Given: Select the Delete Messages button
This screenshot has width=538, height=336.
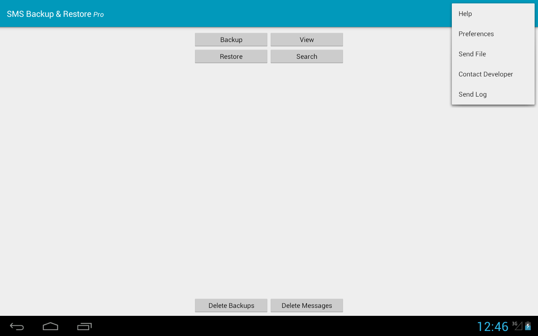Looking at the screenshot, I should pos(307,305).
